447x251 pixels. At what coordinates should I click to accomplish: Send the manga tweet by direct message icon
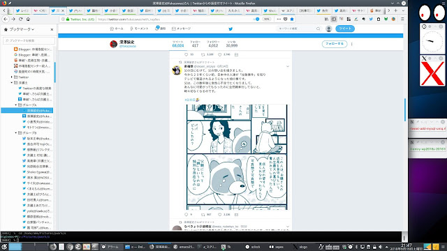point(236,215)
